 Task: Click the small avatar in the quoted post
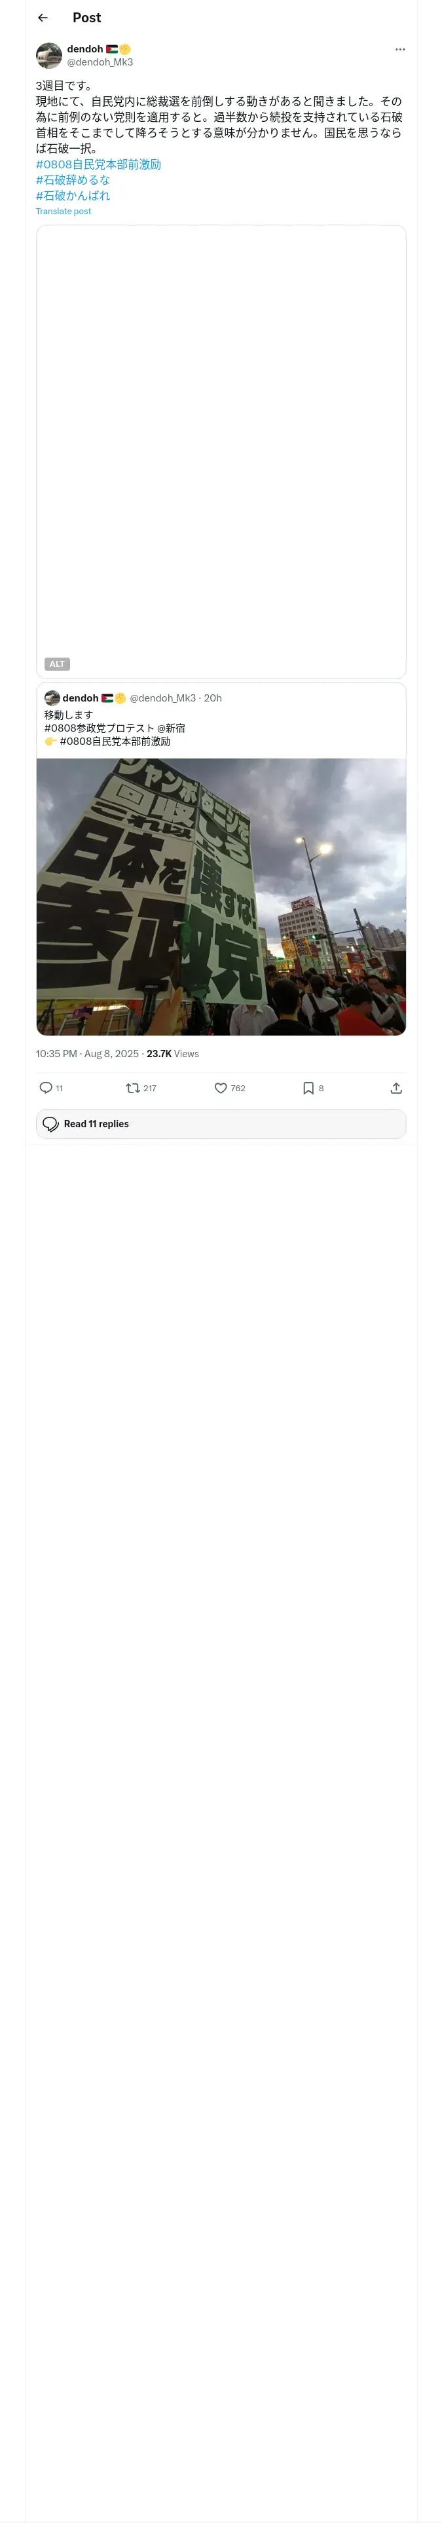coord(52,698)
